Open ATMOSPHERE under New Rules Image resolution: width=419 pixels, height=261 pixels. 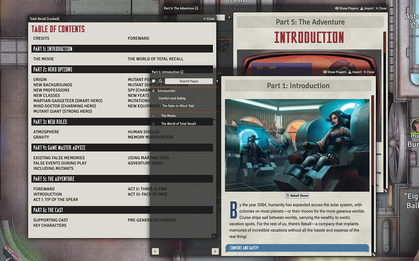pos(46,132)
